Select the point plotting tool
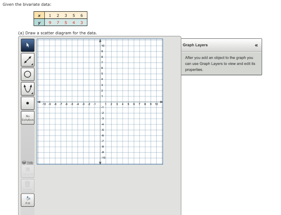Screen dimensions: 281x215 click(28, 103)
